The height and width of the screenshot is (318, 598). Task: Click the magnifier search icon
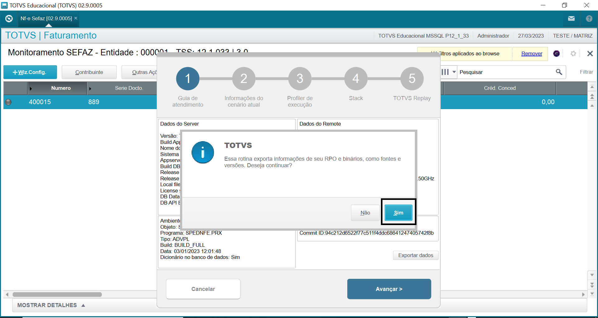(559, 72)
